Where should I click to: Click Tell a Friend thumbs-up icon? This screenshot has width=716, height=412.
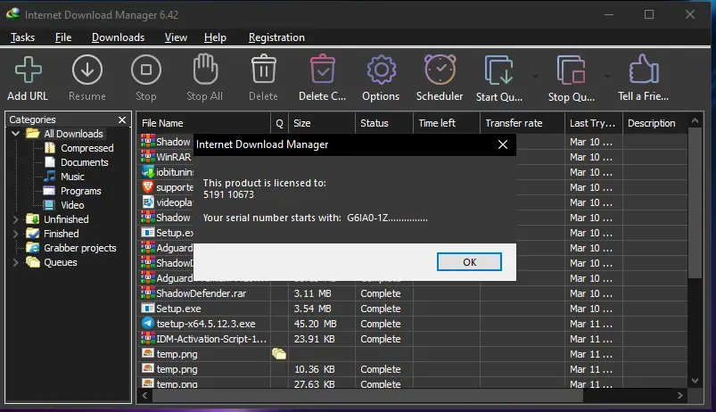(x=644, y=69)
